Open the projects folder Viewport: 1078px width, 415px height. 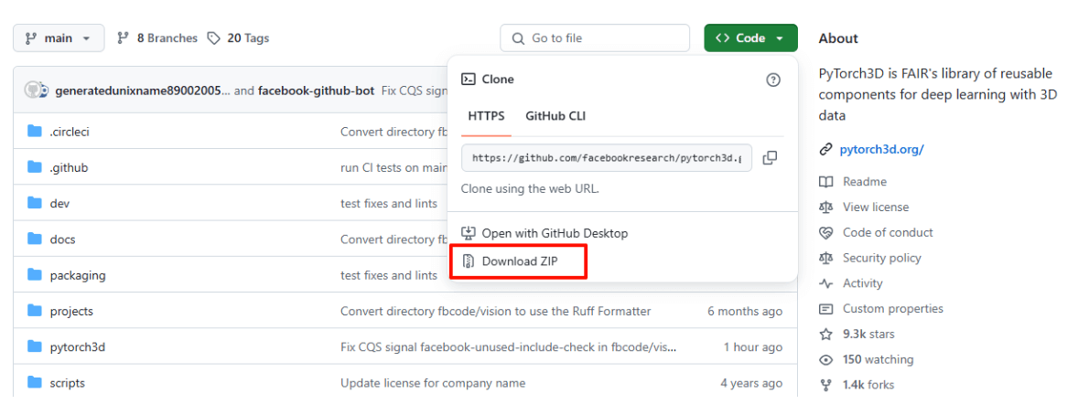point(71,311)
